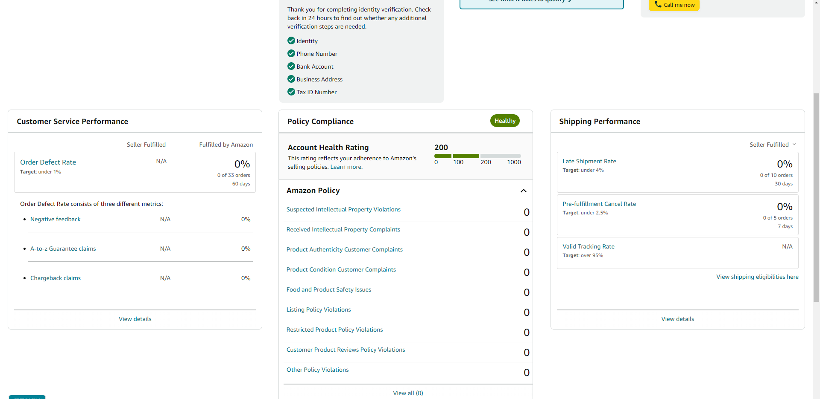Screen dimensions: 820x399
Task: Click the Identity verified checkmark icon
Action: (291, 40)
